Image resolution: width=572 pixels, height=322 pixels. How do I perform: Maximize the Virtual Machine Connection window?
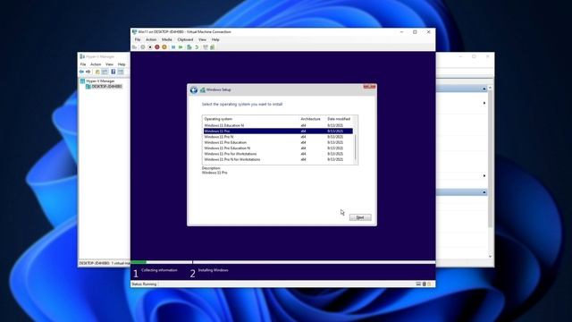415,32
